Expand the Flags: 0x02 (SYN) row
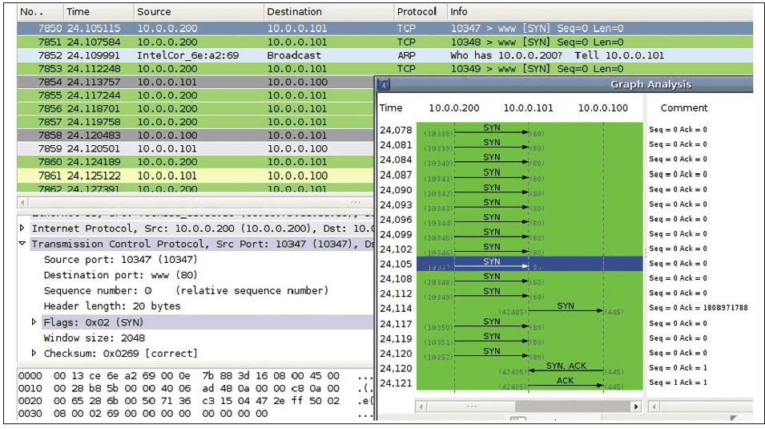 tap(34, 322)
